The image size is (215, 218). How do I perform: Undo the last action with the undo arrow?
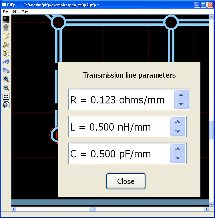point(6,62)
